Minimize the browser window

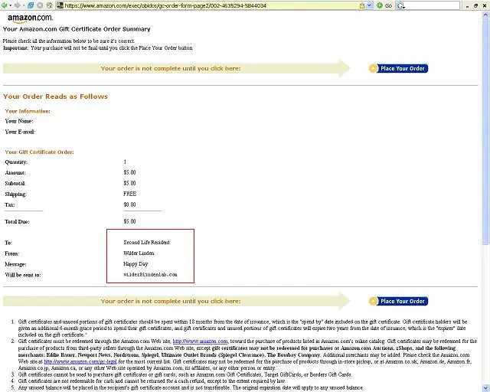coord(467,5)
